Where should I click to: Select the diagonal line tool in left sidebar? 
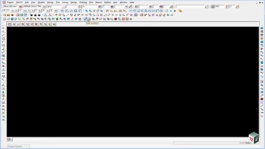[x=3, y=35]
